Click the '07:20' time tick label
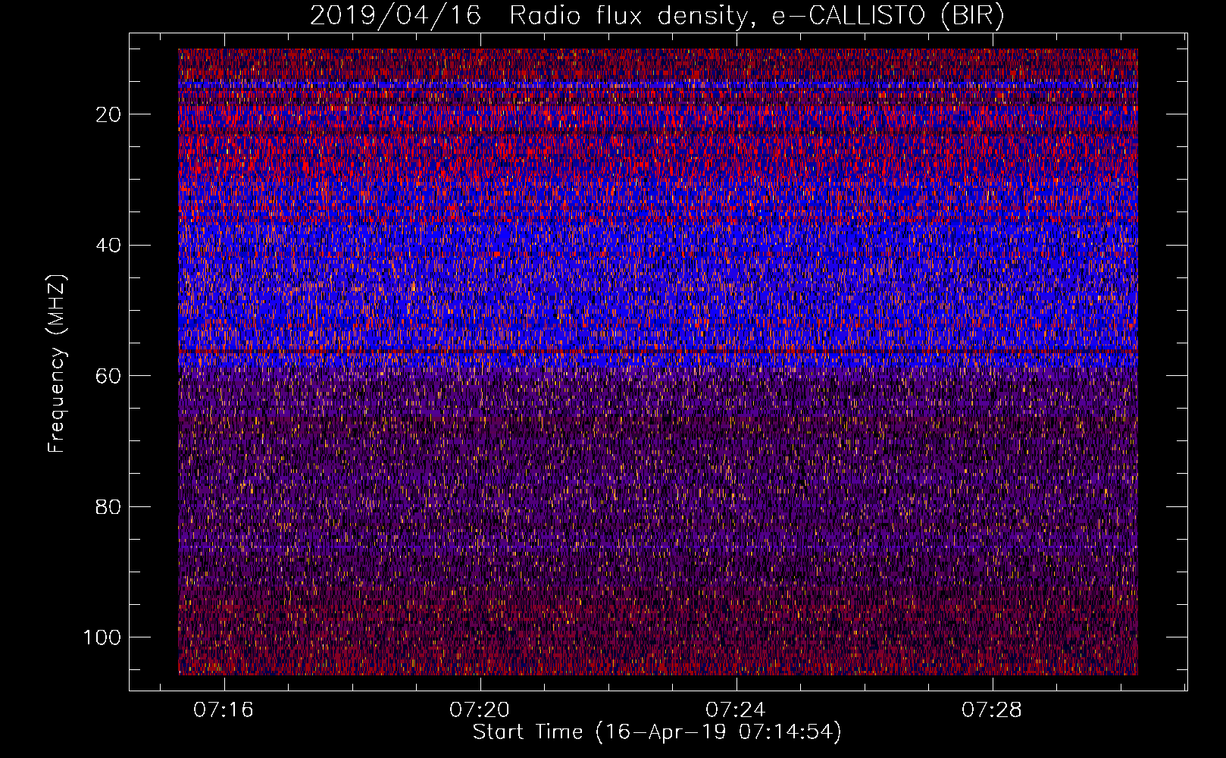The height and width of the screenshot is (758, 1226). pyautogui.click(x=480, y=709)
